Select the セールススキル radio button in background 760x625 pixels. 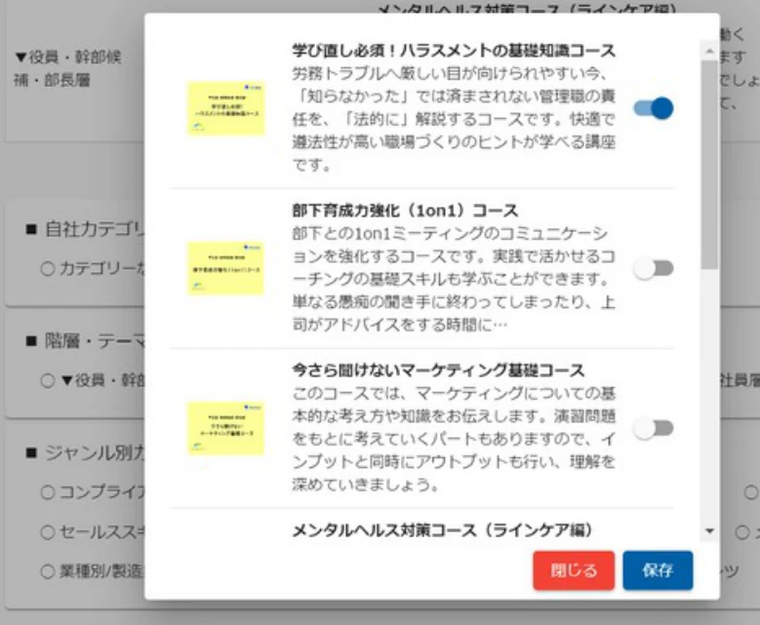pos(48,532)
